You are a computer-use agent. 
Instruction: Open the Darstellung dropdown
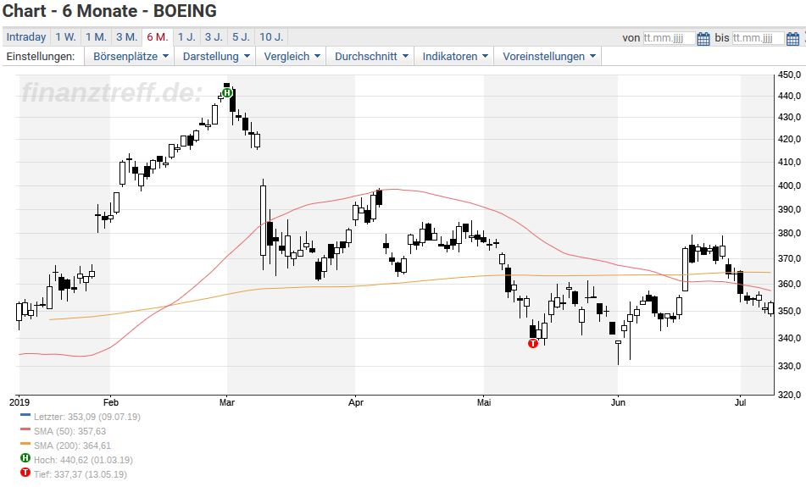(x=216, y=57)
